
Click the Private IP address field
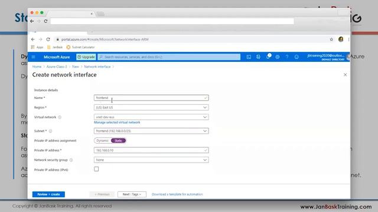click(151, 150)
